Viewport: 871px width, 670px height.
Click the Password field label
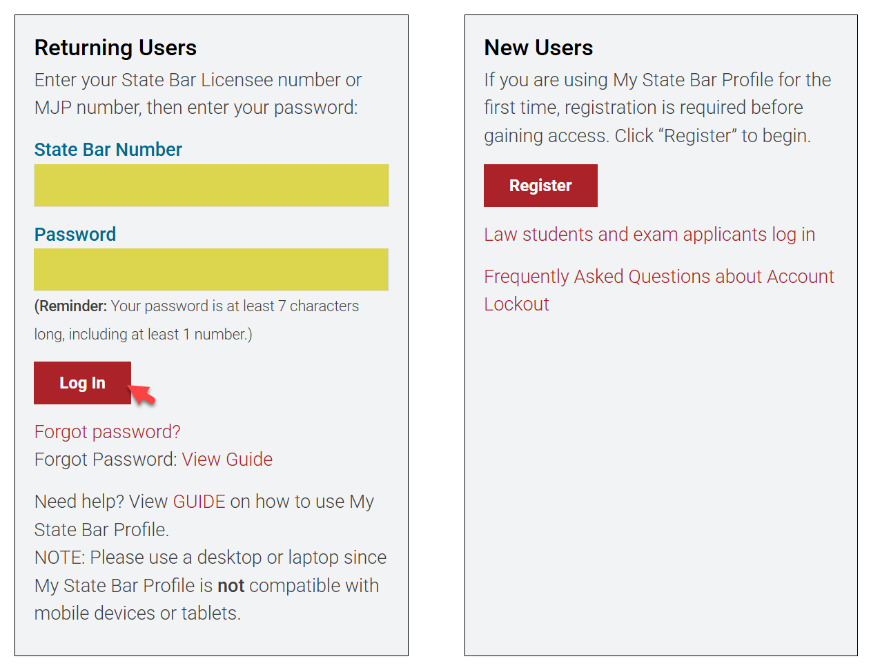(75, 235)
